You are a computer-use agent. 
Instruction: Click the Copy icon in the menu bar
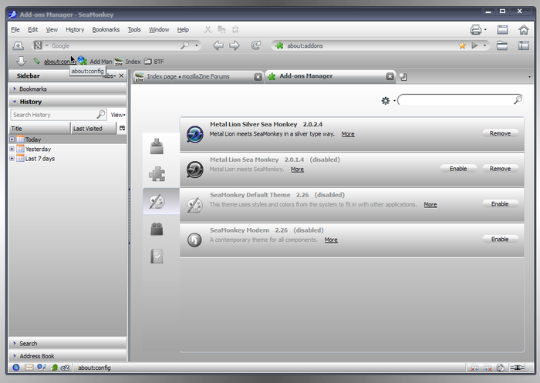tap(221, 29)
